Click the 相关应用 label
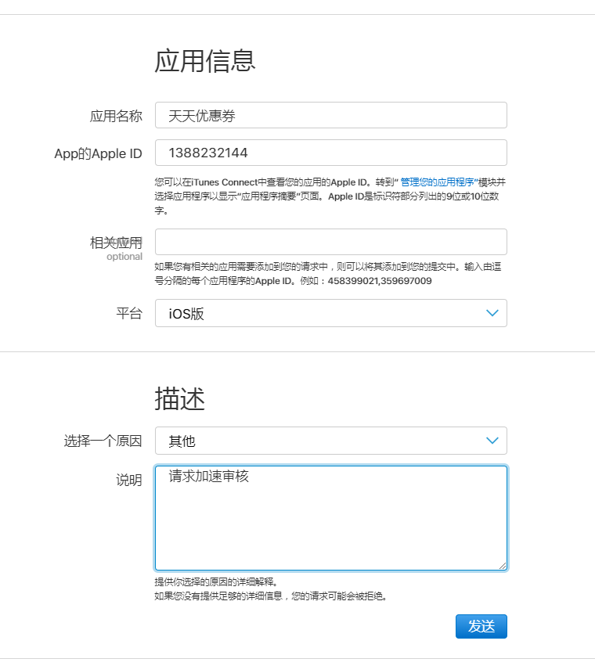 click(x=116, y=243)
